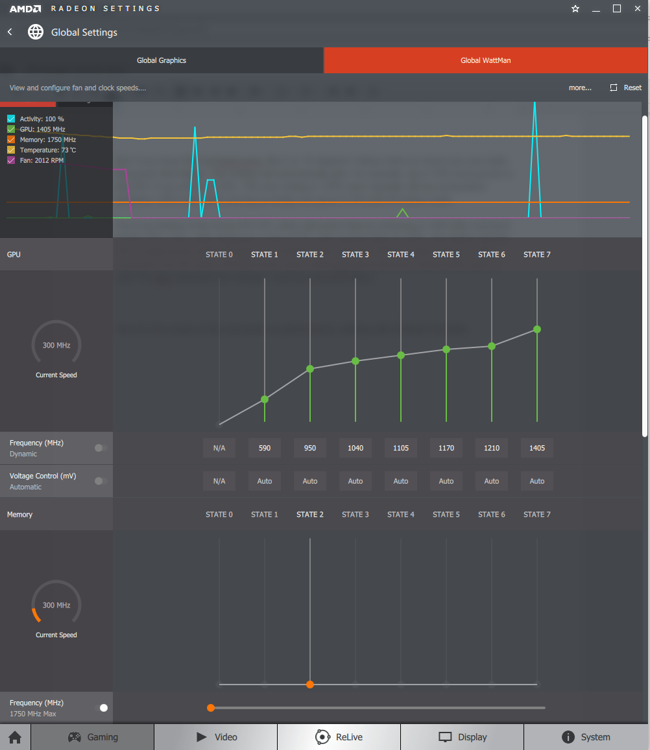Click GPU State 5 frequency field 1170

[x=446, y=448]
